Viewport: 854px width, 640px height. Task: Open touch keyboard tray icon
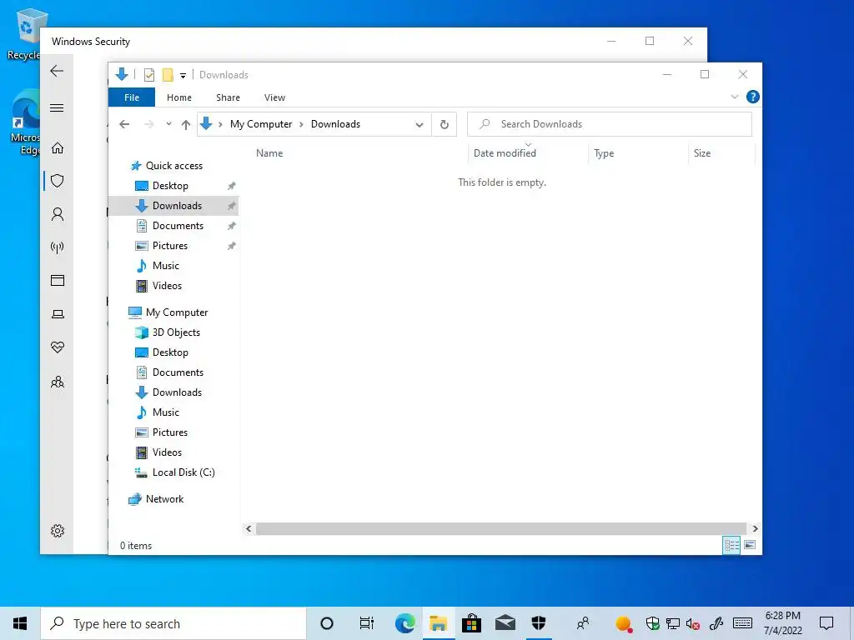742,623
